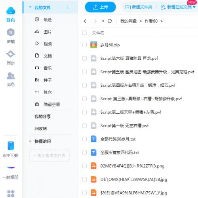
Task: Open the 传输 transfer icon in sidebar
Action: [11, 32]
